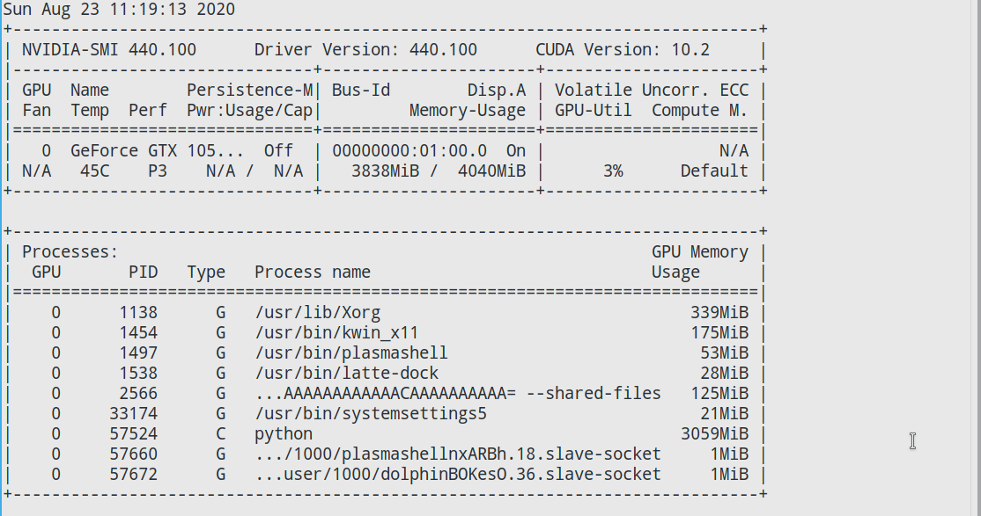Click the Pwr:Usage/Cap header
Image resolution: width=981 pixels, height=516 pixels.
pos(249,111)
